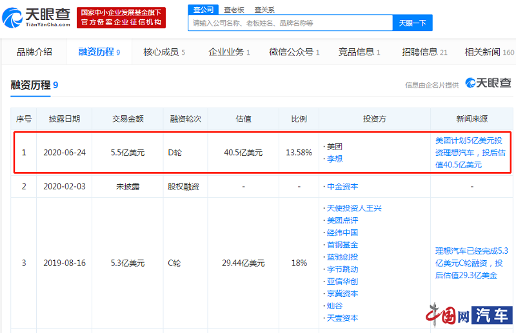The image size is (516, 333).
Task: Click the 未披露 amount cell
Action: coord(128,186)
